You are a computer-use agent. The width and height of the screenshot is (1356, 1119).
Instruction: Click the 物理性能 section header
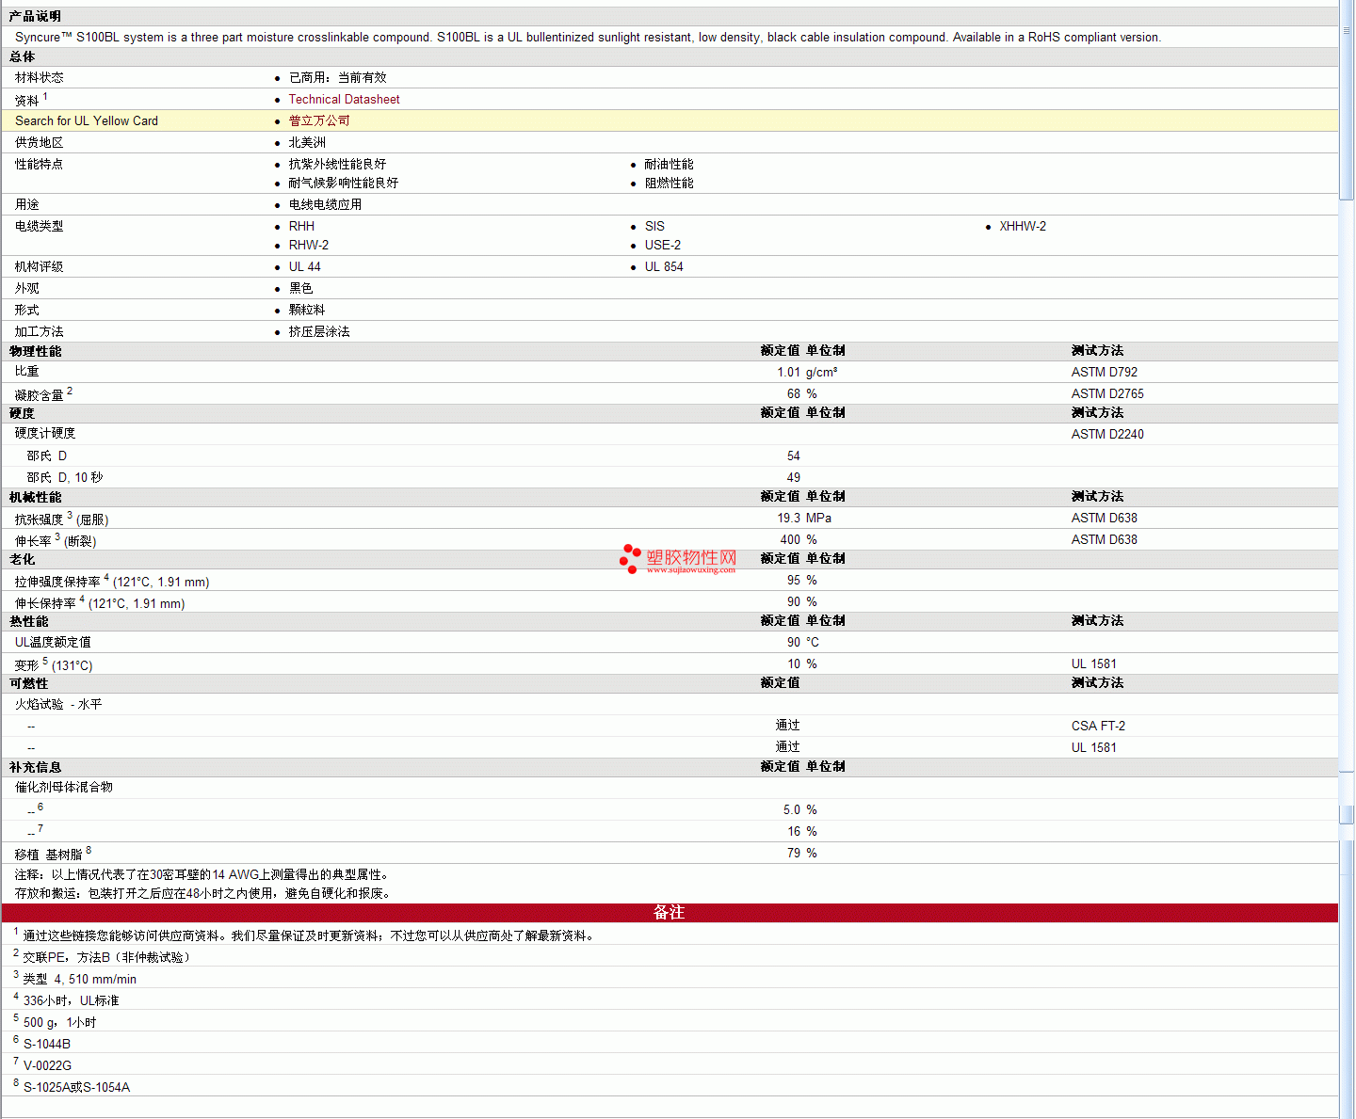point(35,351)
